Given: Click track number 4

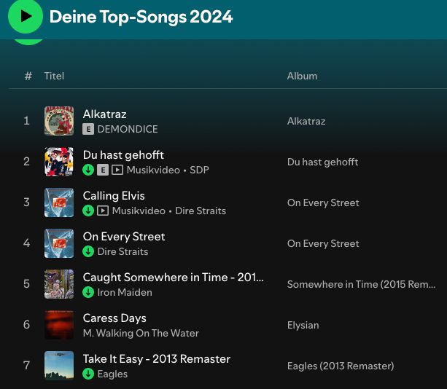Looking at the screenshot, I should click(26, 243).
